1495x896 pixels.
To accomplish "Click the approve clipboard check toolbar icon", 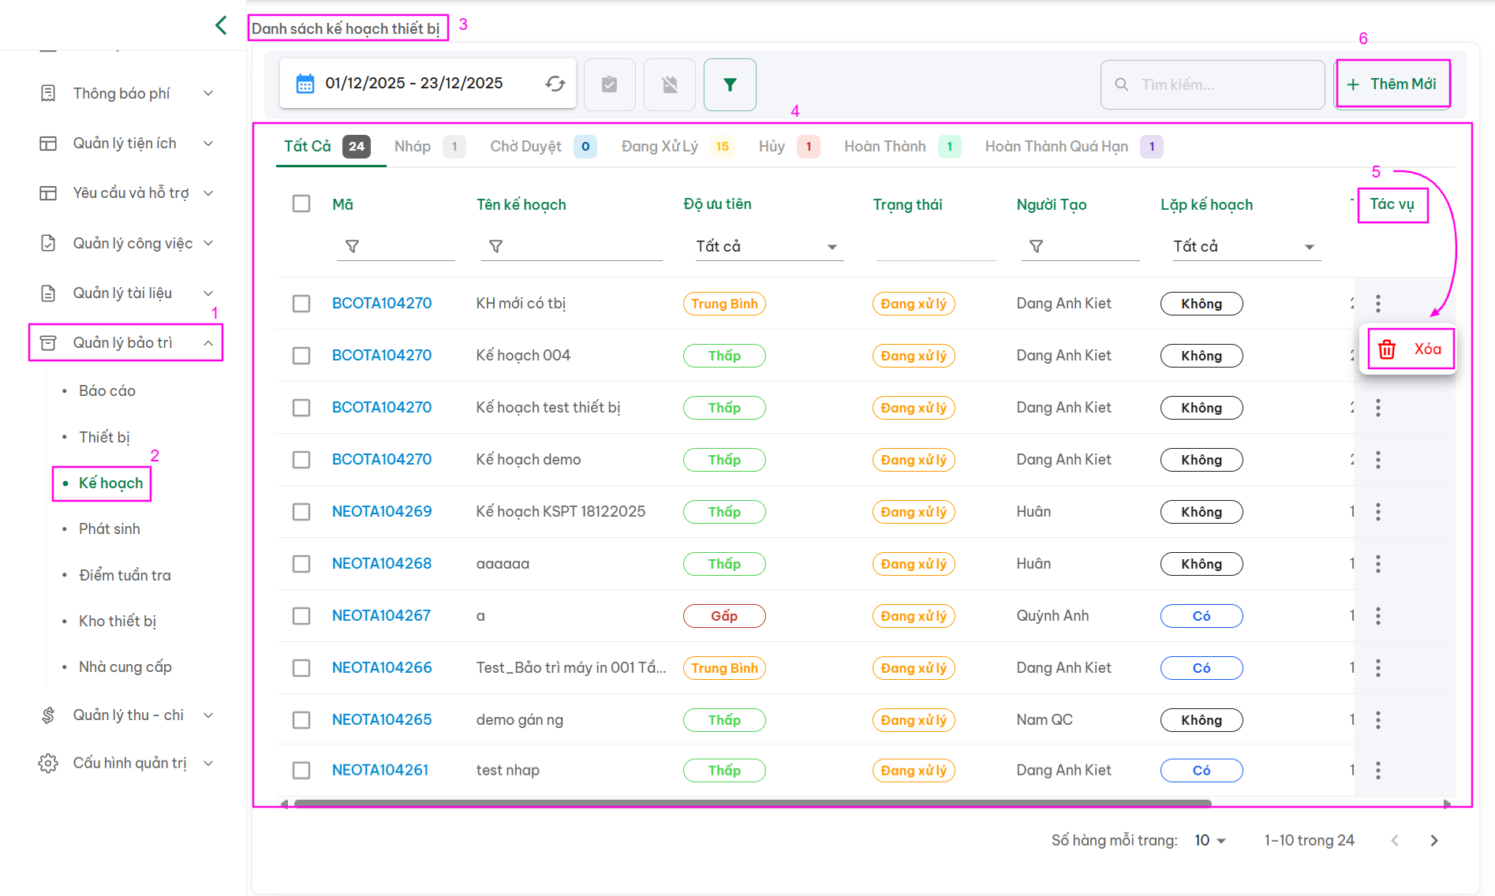I will pos(609,84).
